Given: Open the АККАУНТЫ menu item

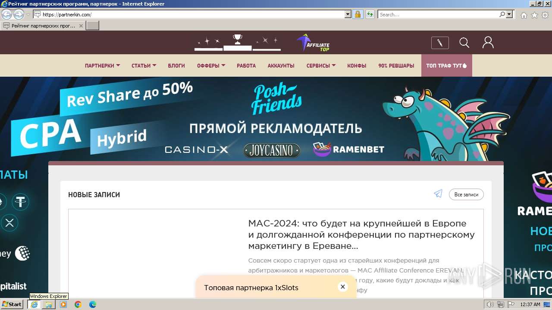Looking at the screenshot, I should [x=281, y=66].
